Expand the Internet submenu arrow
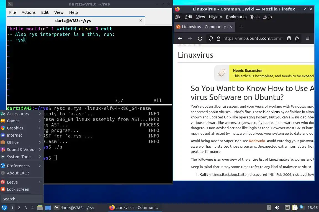This screenshot has height=212, width=319. pyautogui.click(x=40, y=135)
